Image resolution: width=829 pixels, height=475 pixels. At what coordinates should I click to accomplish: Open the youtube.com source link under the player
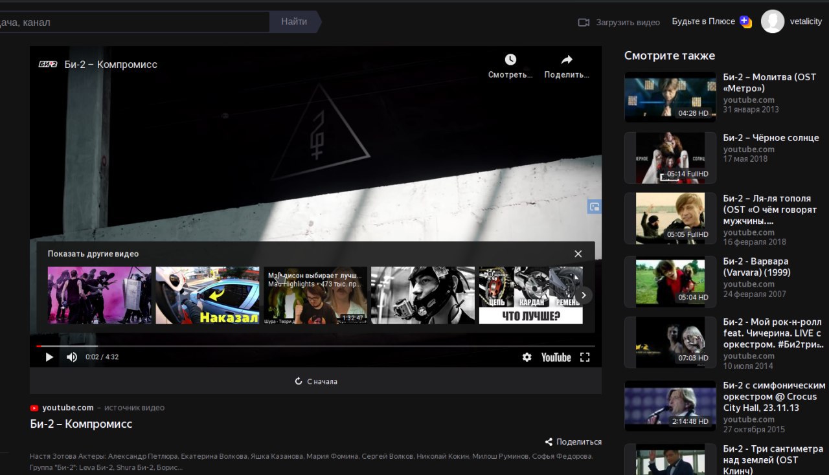(68, 408)
